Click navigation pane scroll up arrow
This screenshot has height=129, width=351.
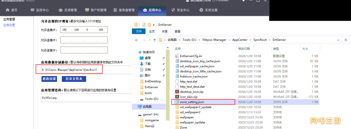coord(168,47)
